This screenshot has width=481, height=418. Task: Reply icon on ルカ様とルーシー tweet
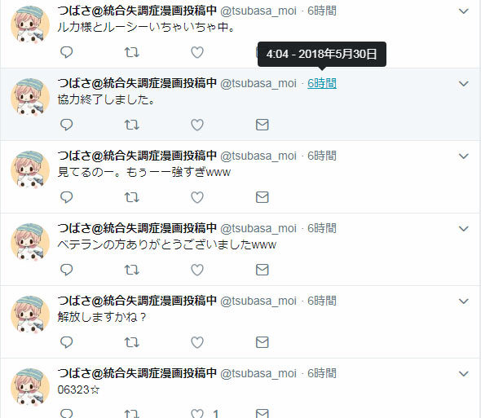pyautogui.click(x=66, y=52)
